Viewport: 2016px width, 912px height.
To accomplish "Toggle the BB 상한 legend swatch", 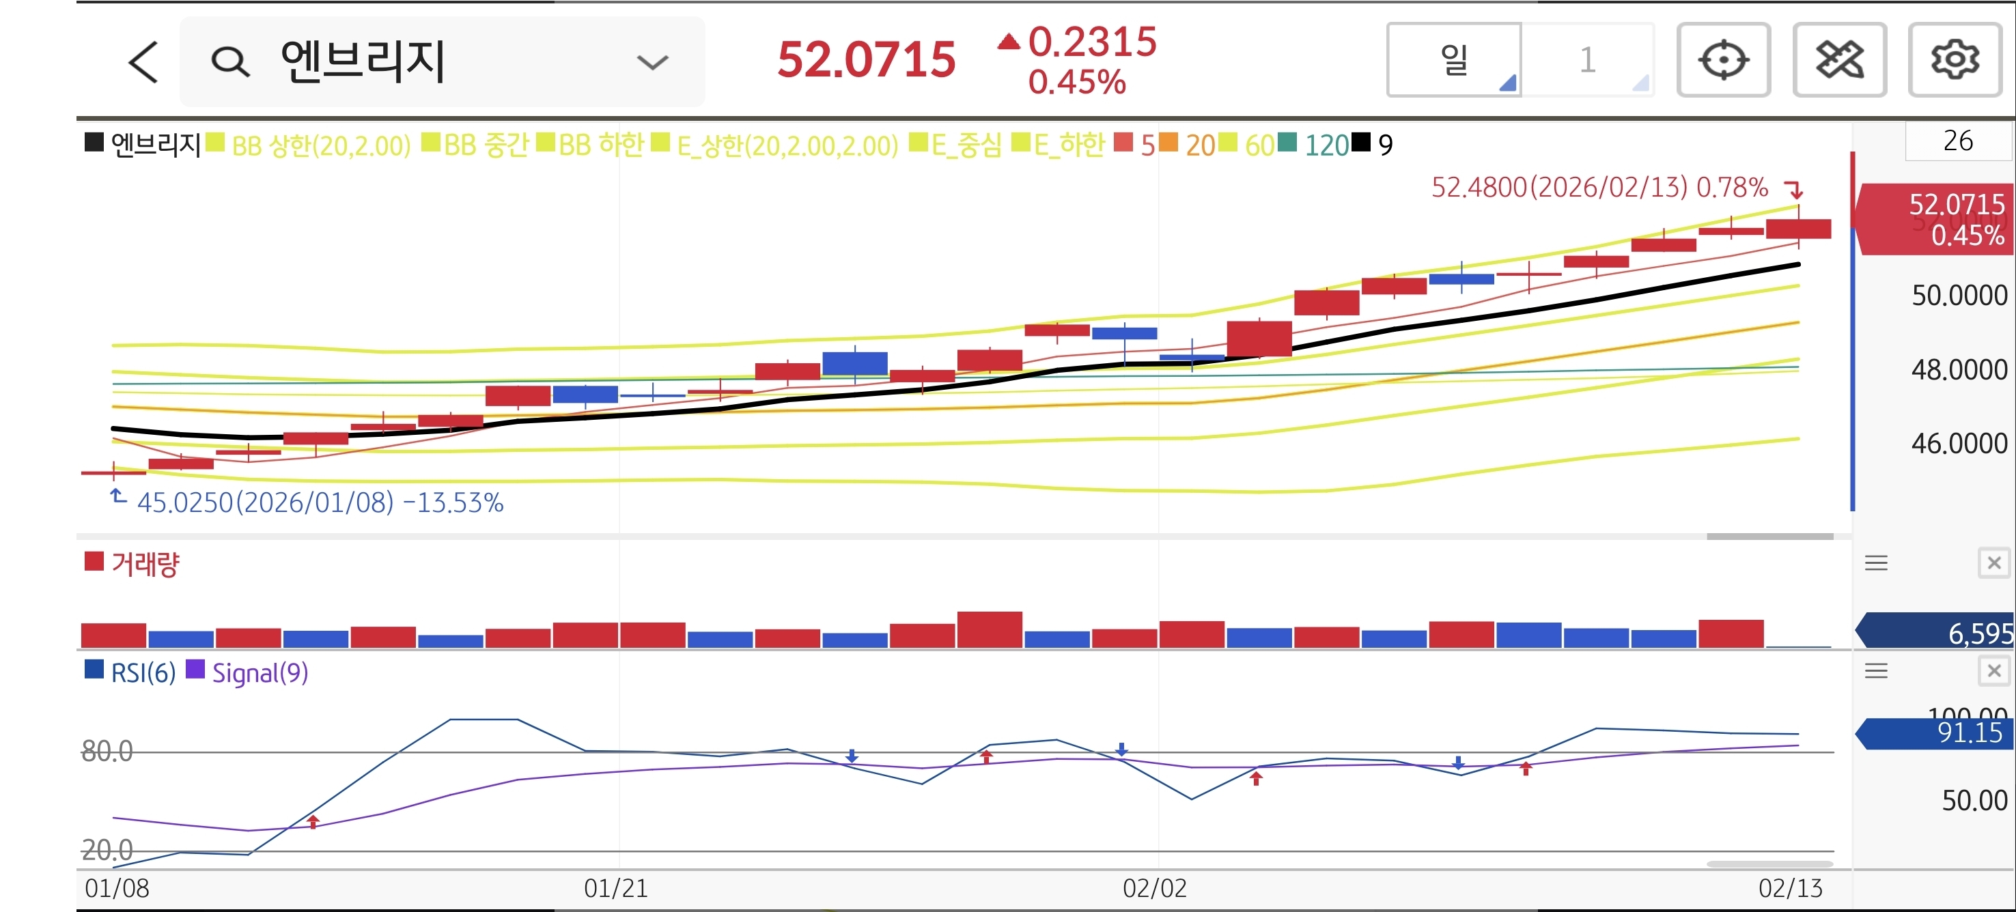I will (215, 143).
